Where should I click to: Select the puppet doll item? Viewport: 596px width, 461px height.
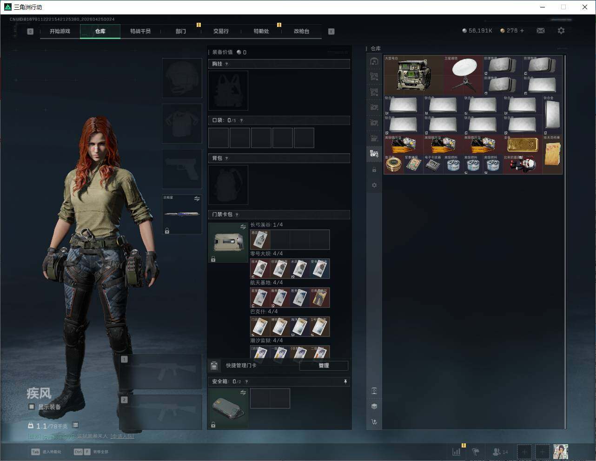523,165
